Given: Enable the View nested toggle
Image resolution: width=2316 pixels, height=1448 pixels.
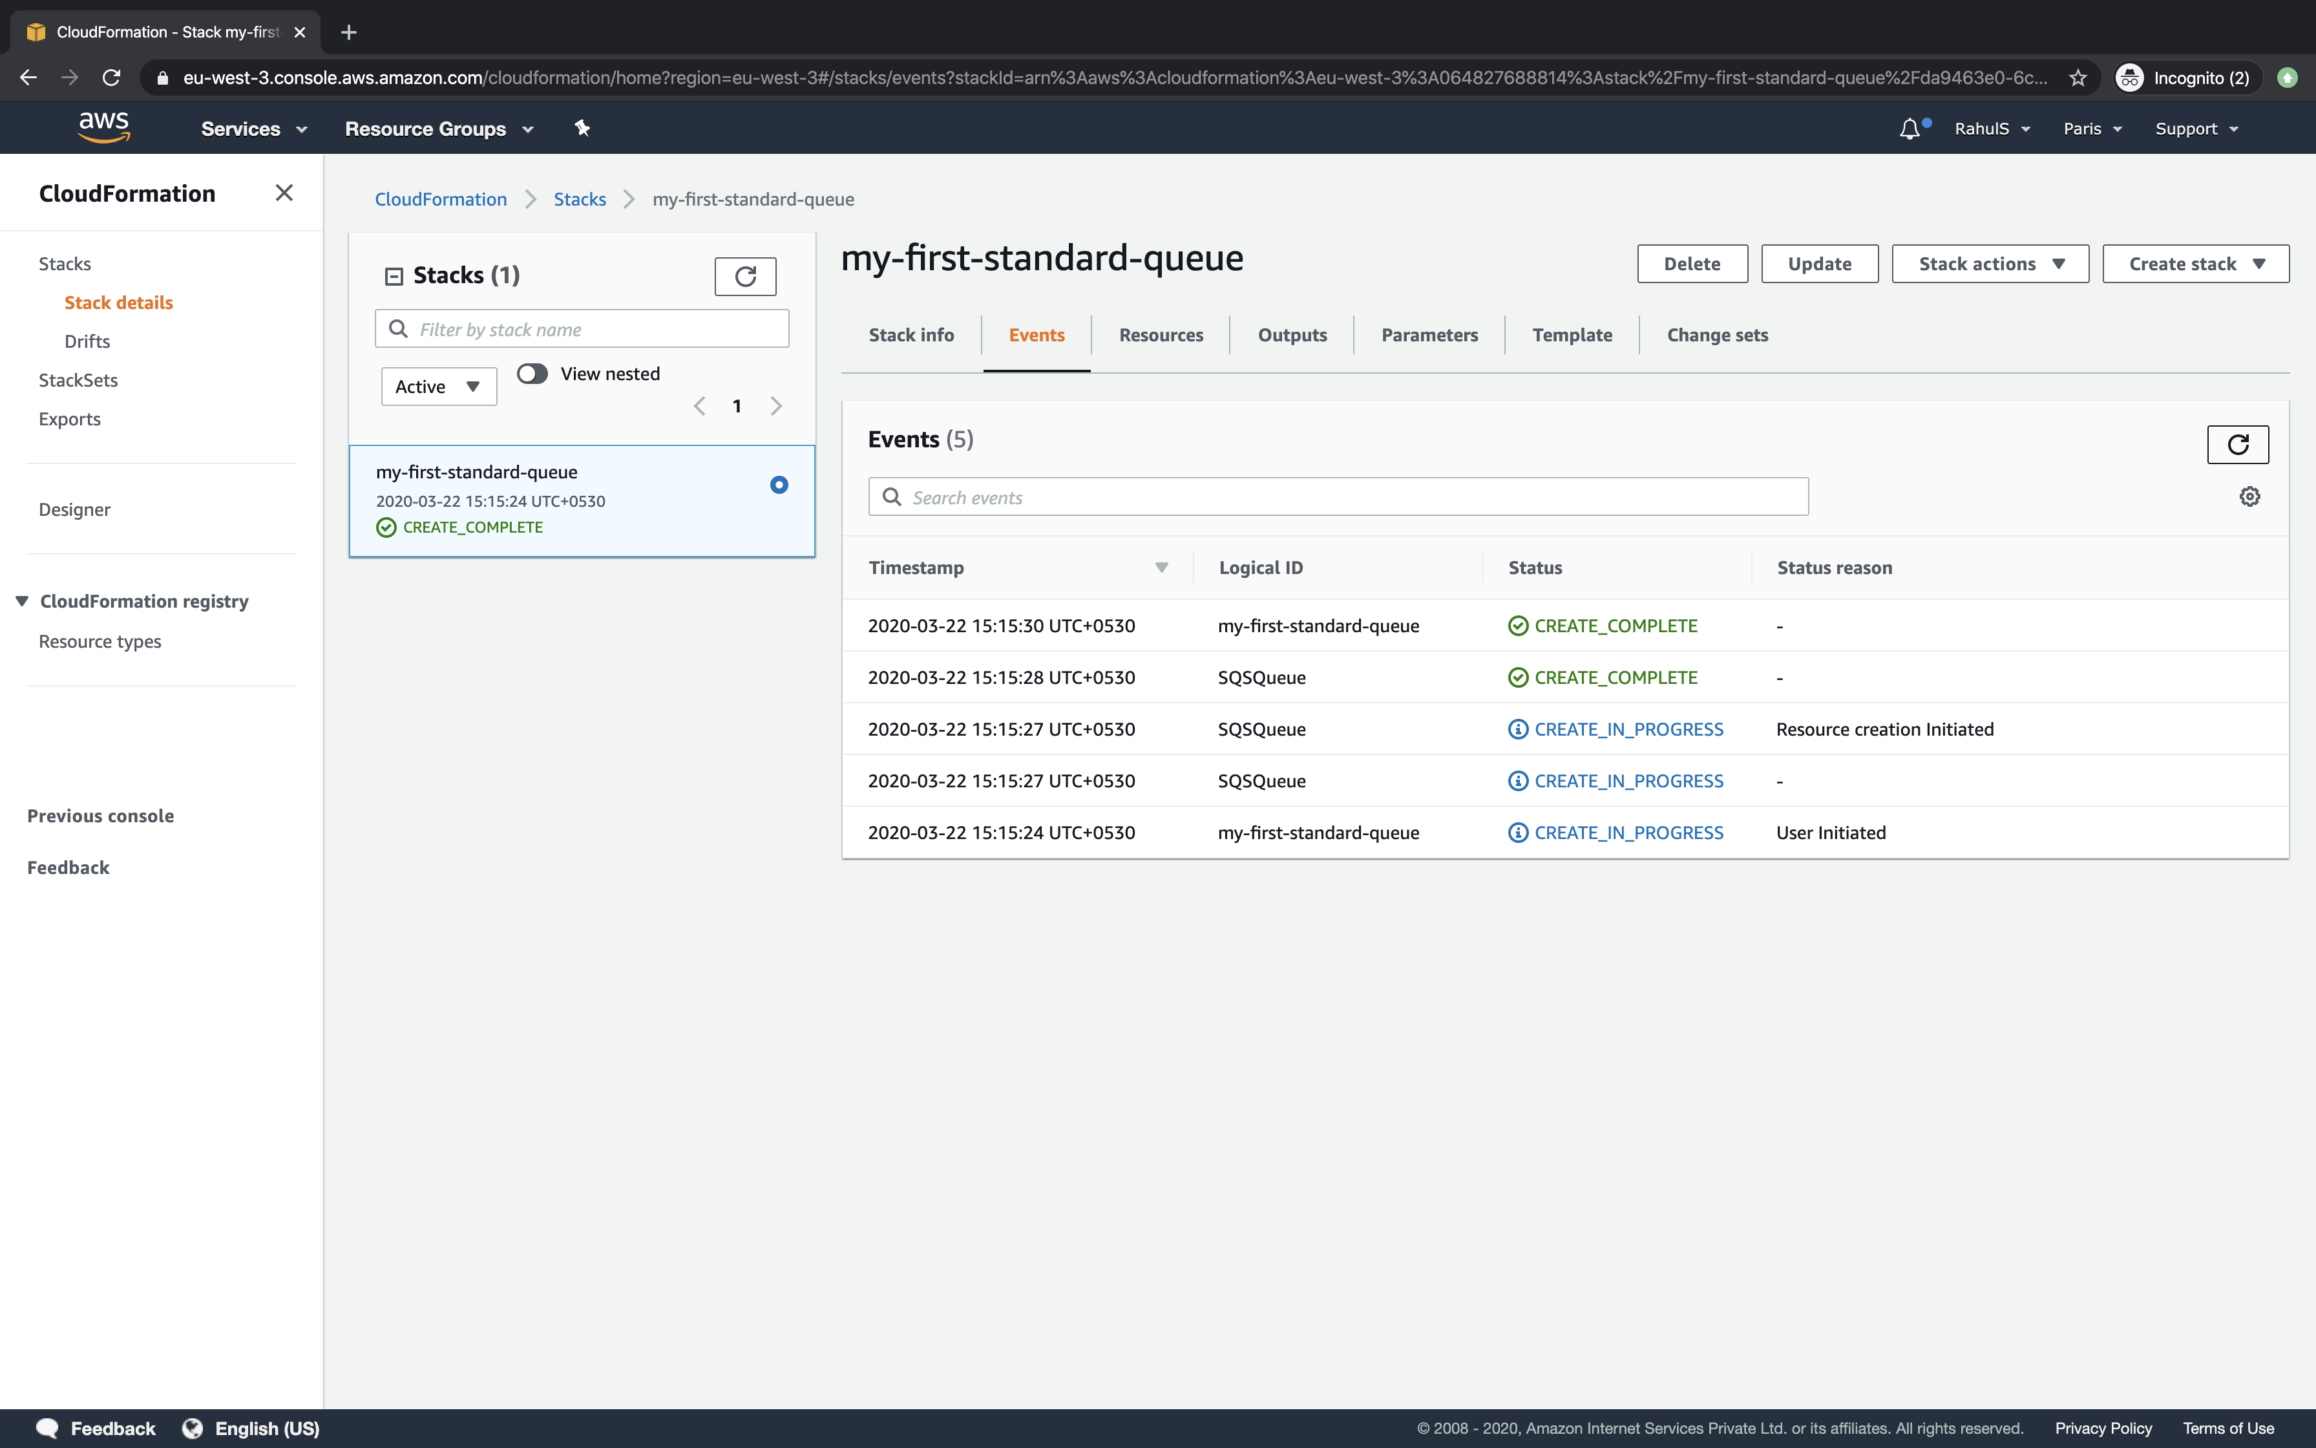Looking at the screenshot, I should (x=532, y=374).
